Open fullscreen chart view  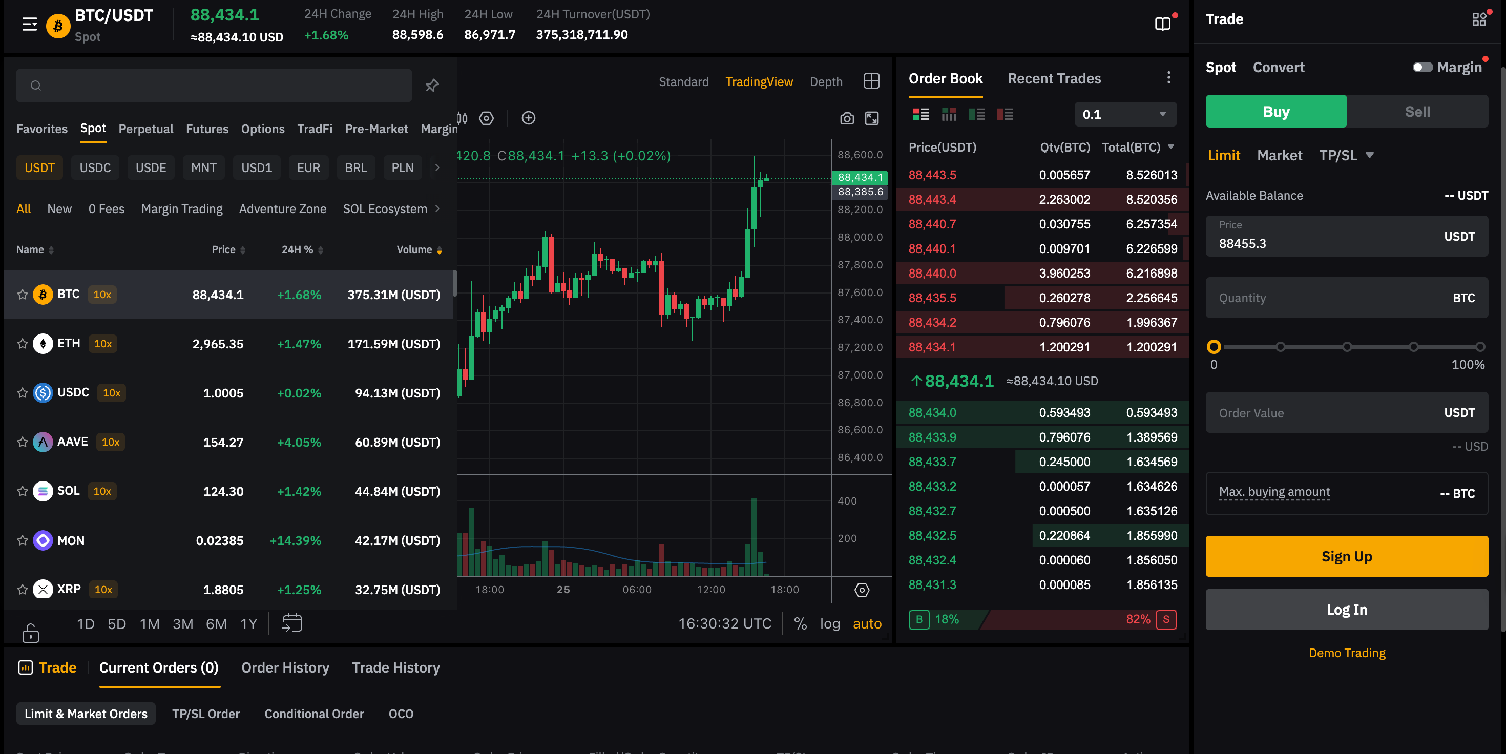pyautogui.click(x=873, y=118)
